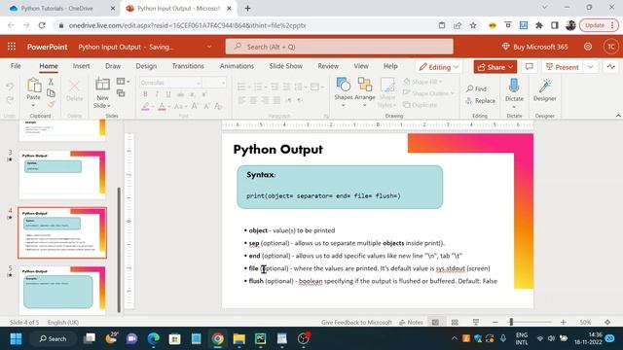
Task: Click the Copy icon in Clipboard group
Action: point(51,93)
